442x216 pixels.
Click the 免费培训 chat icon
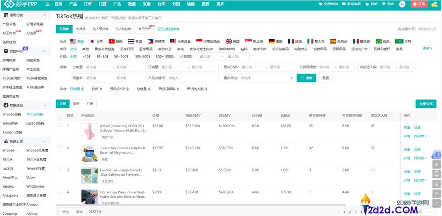pos(320,4)
